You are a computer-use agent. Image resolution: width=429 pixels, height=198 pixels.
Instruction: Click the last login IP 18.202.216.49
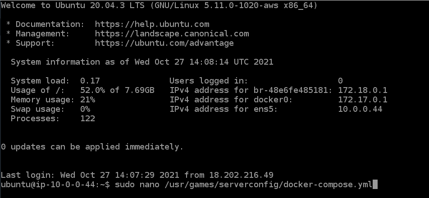tap(242, 175)
